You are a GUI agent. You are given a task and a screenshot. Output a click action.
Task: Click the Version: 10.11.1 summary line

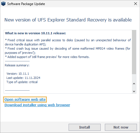[x=18, y=74]
